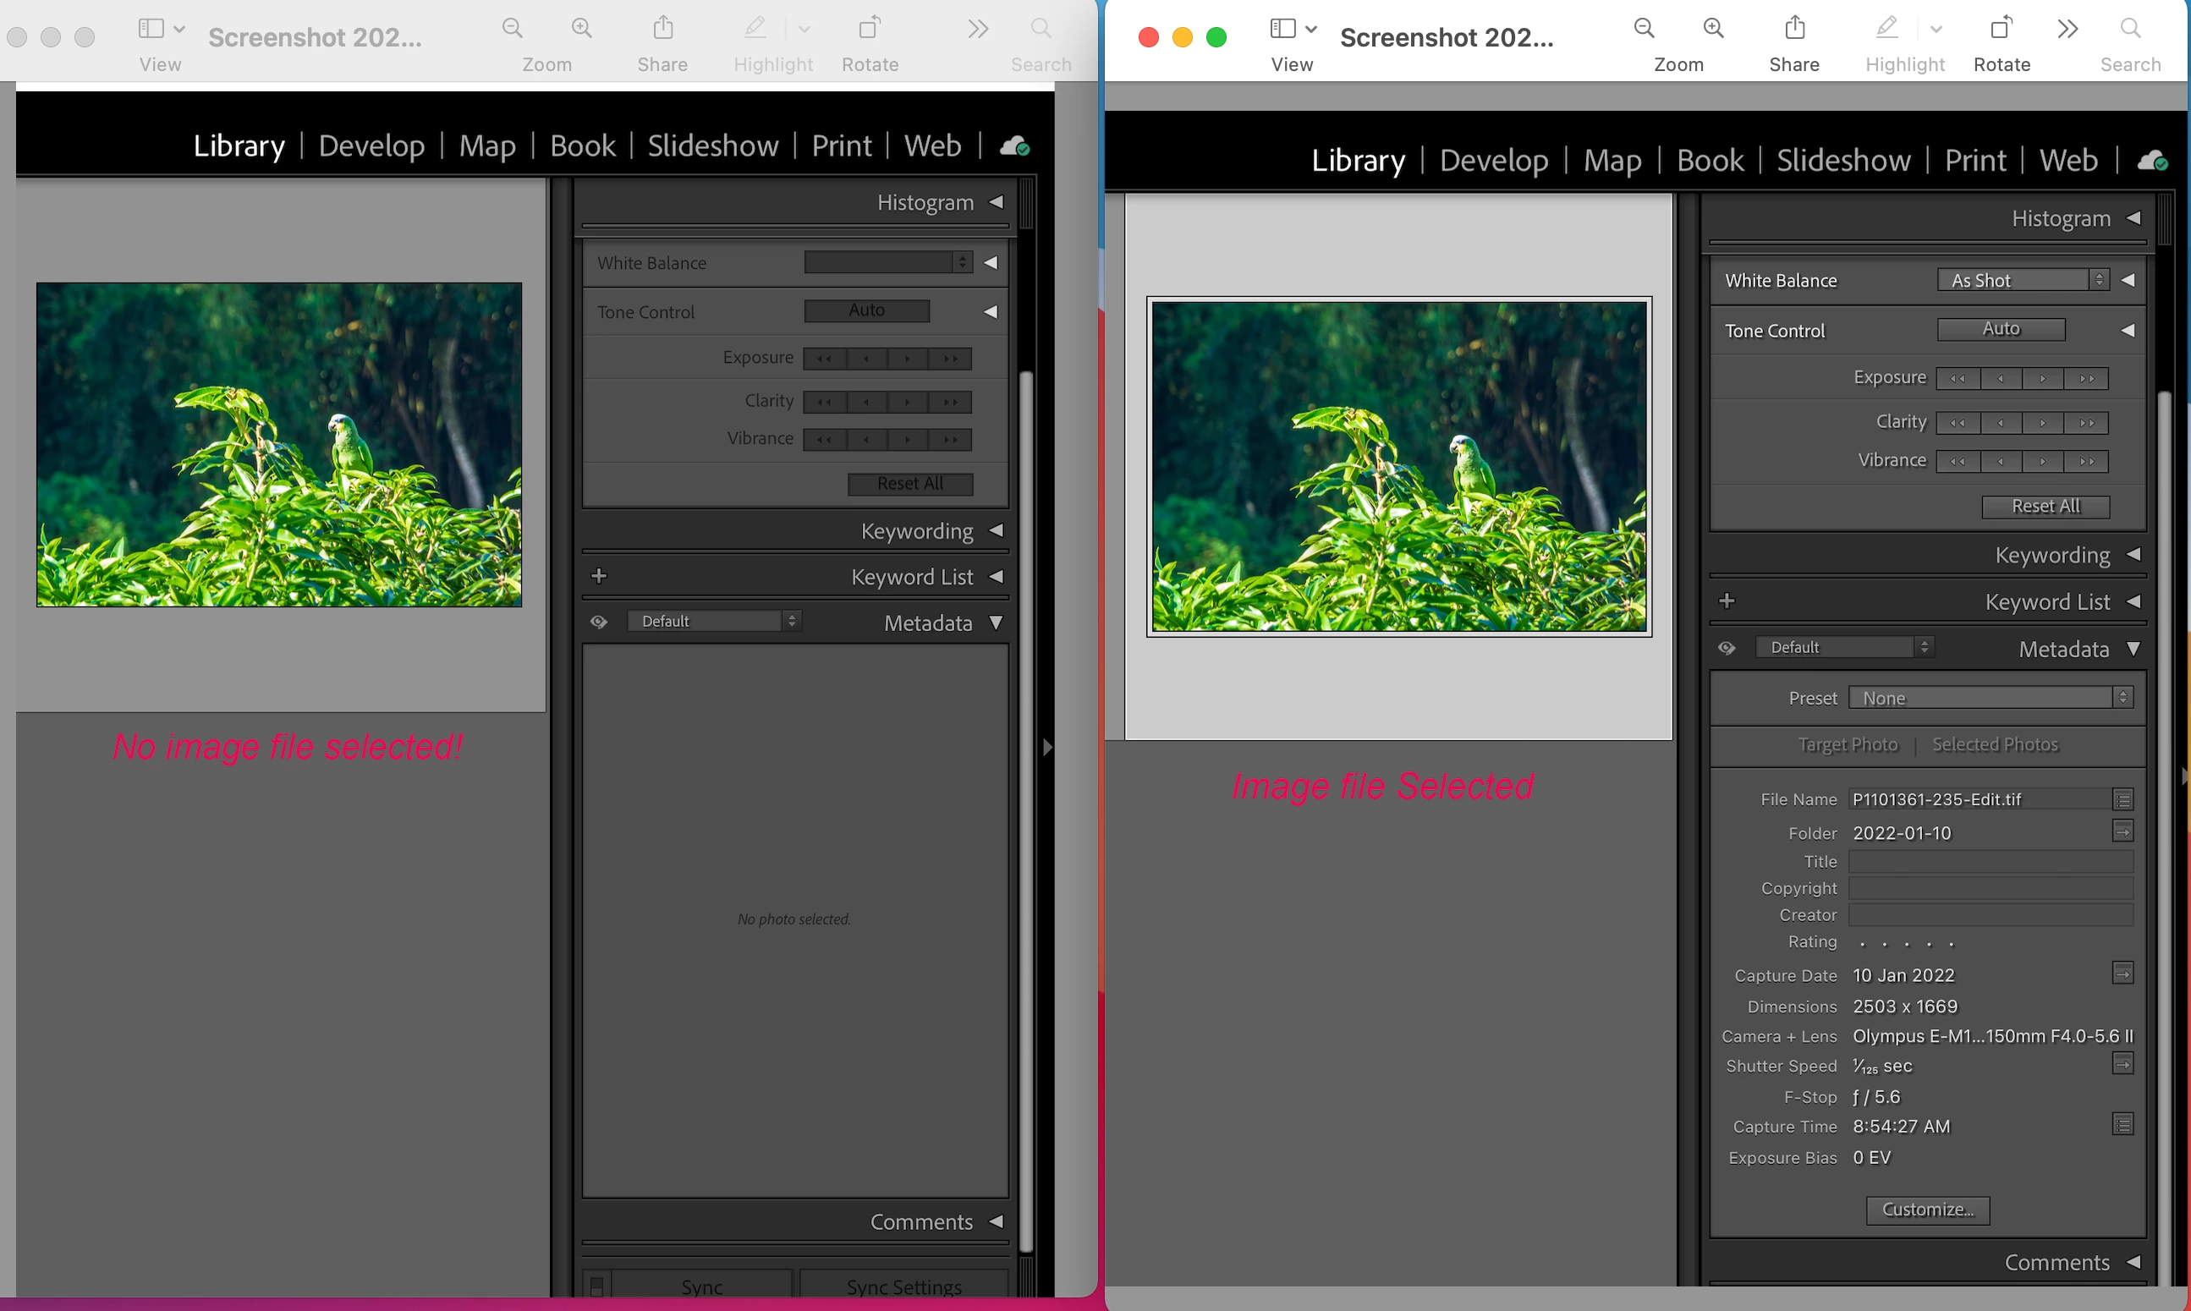Click the Share icon in active Preview window

[x=1794, y=28]
